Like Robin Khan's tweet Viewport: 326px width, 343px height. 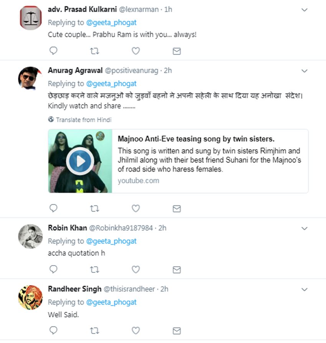point(135,269)
